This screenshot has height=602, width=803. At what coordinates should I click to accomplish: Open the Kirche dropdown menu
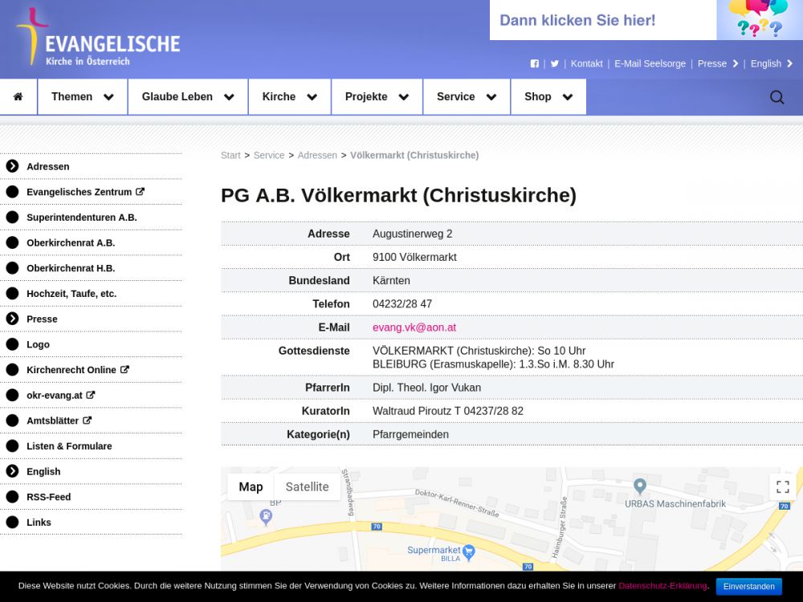(289, 96)
